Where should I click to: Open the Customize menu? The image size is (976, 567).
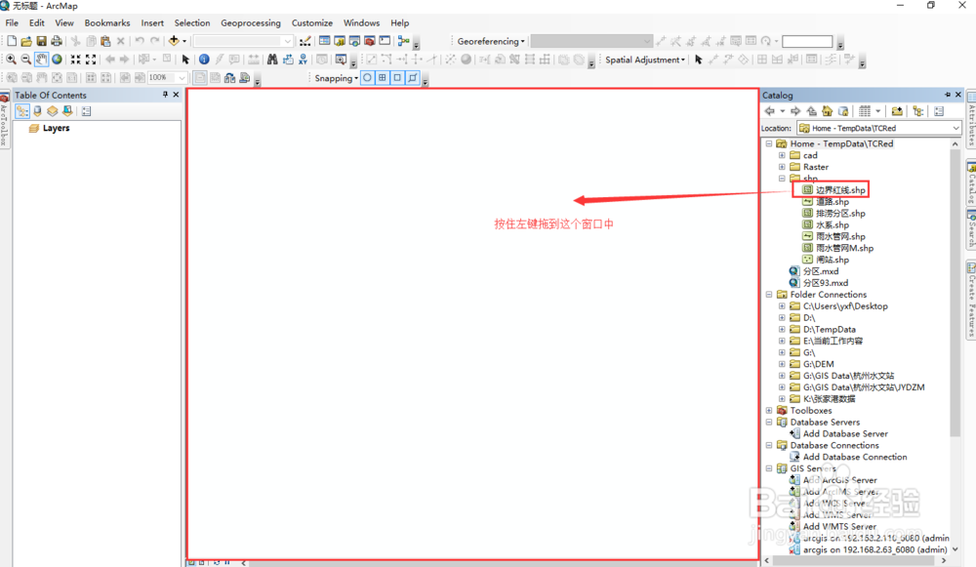312,23
